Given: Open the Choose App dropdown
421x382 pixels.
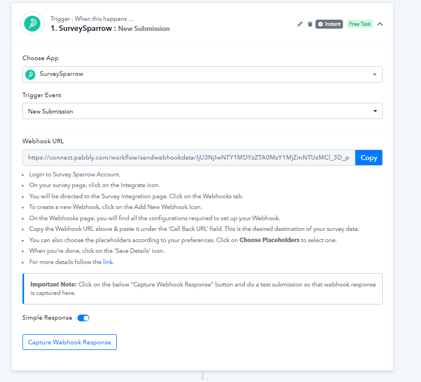Looking at the screenshot, I should (x=203, y=74).
